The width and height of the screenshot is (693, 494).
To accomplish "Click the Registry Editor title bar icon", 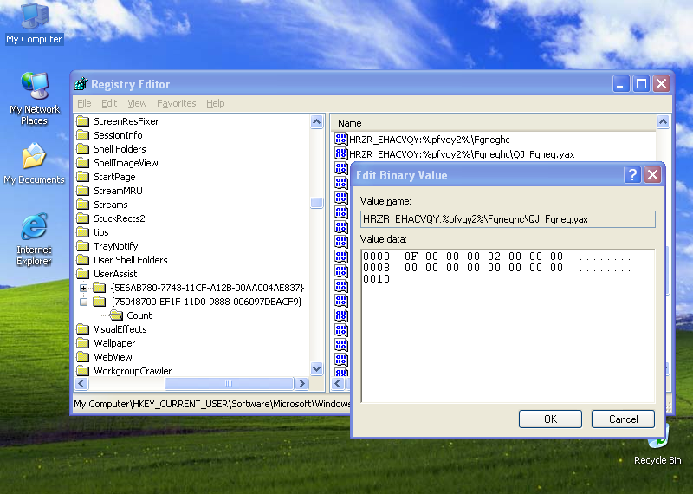I will click(x=81, y=83).
